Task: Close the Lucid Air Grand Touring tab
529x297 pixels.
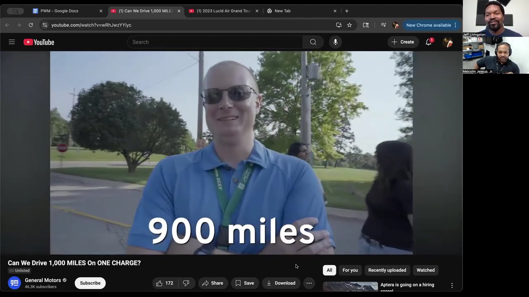Action: point(257,11)
